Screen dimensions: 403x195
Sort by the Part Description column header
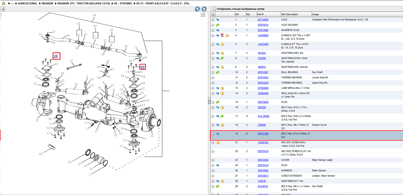296,14
